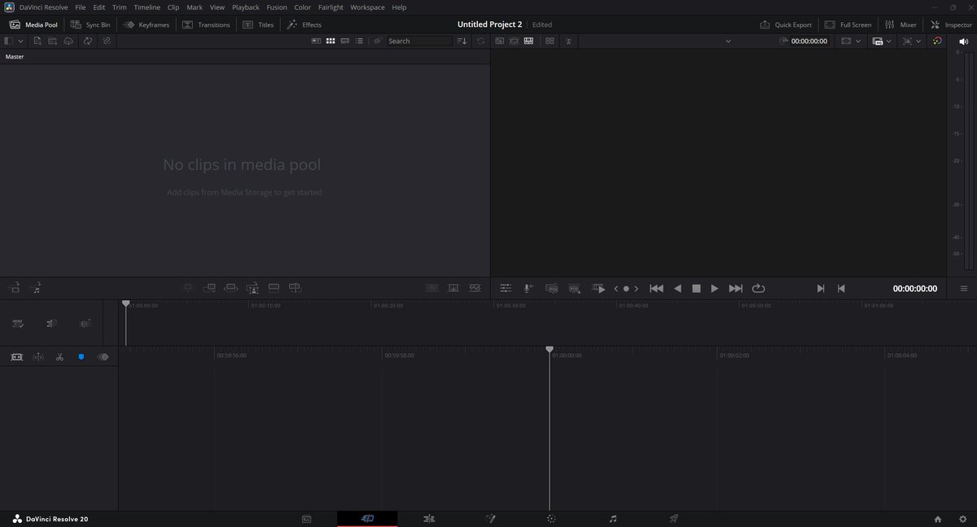
Task: Open the Trim menu
Action: 120,7
